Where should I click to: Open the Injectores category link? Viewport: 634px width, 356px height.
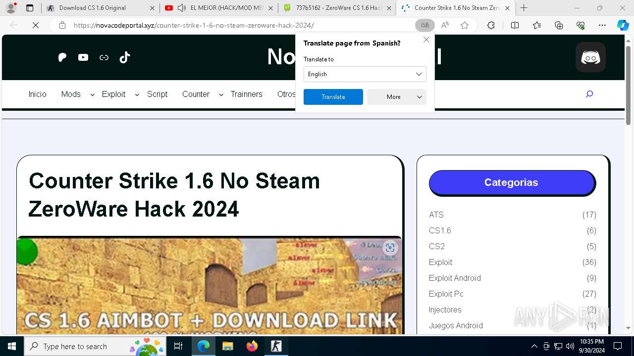pos(445,310)
